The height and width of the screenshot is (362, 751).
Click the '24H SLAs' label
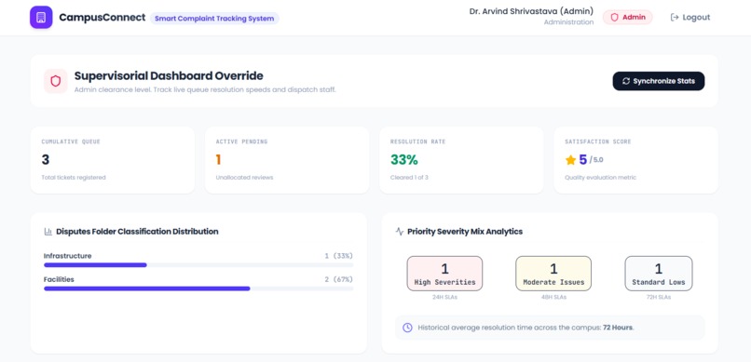(x=444, y=297)
